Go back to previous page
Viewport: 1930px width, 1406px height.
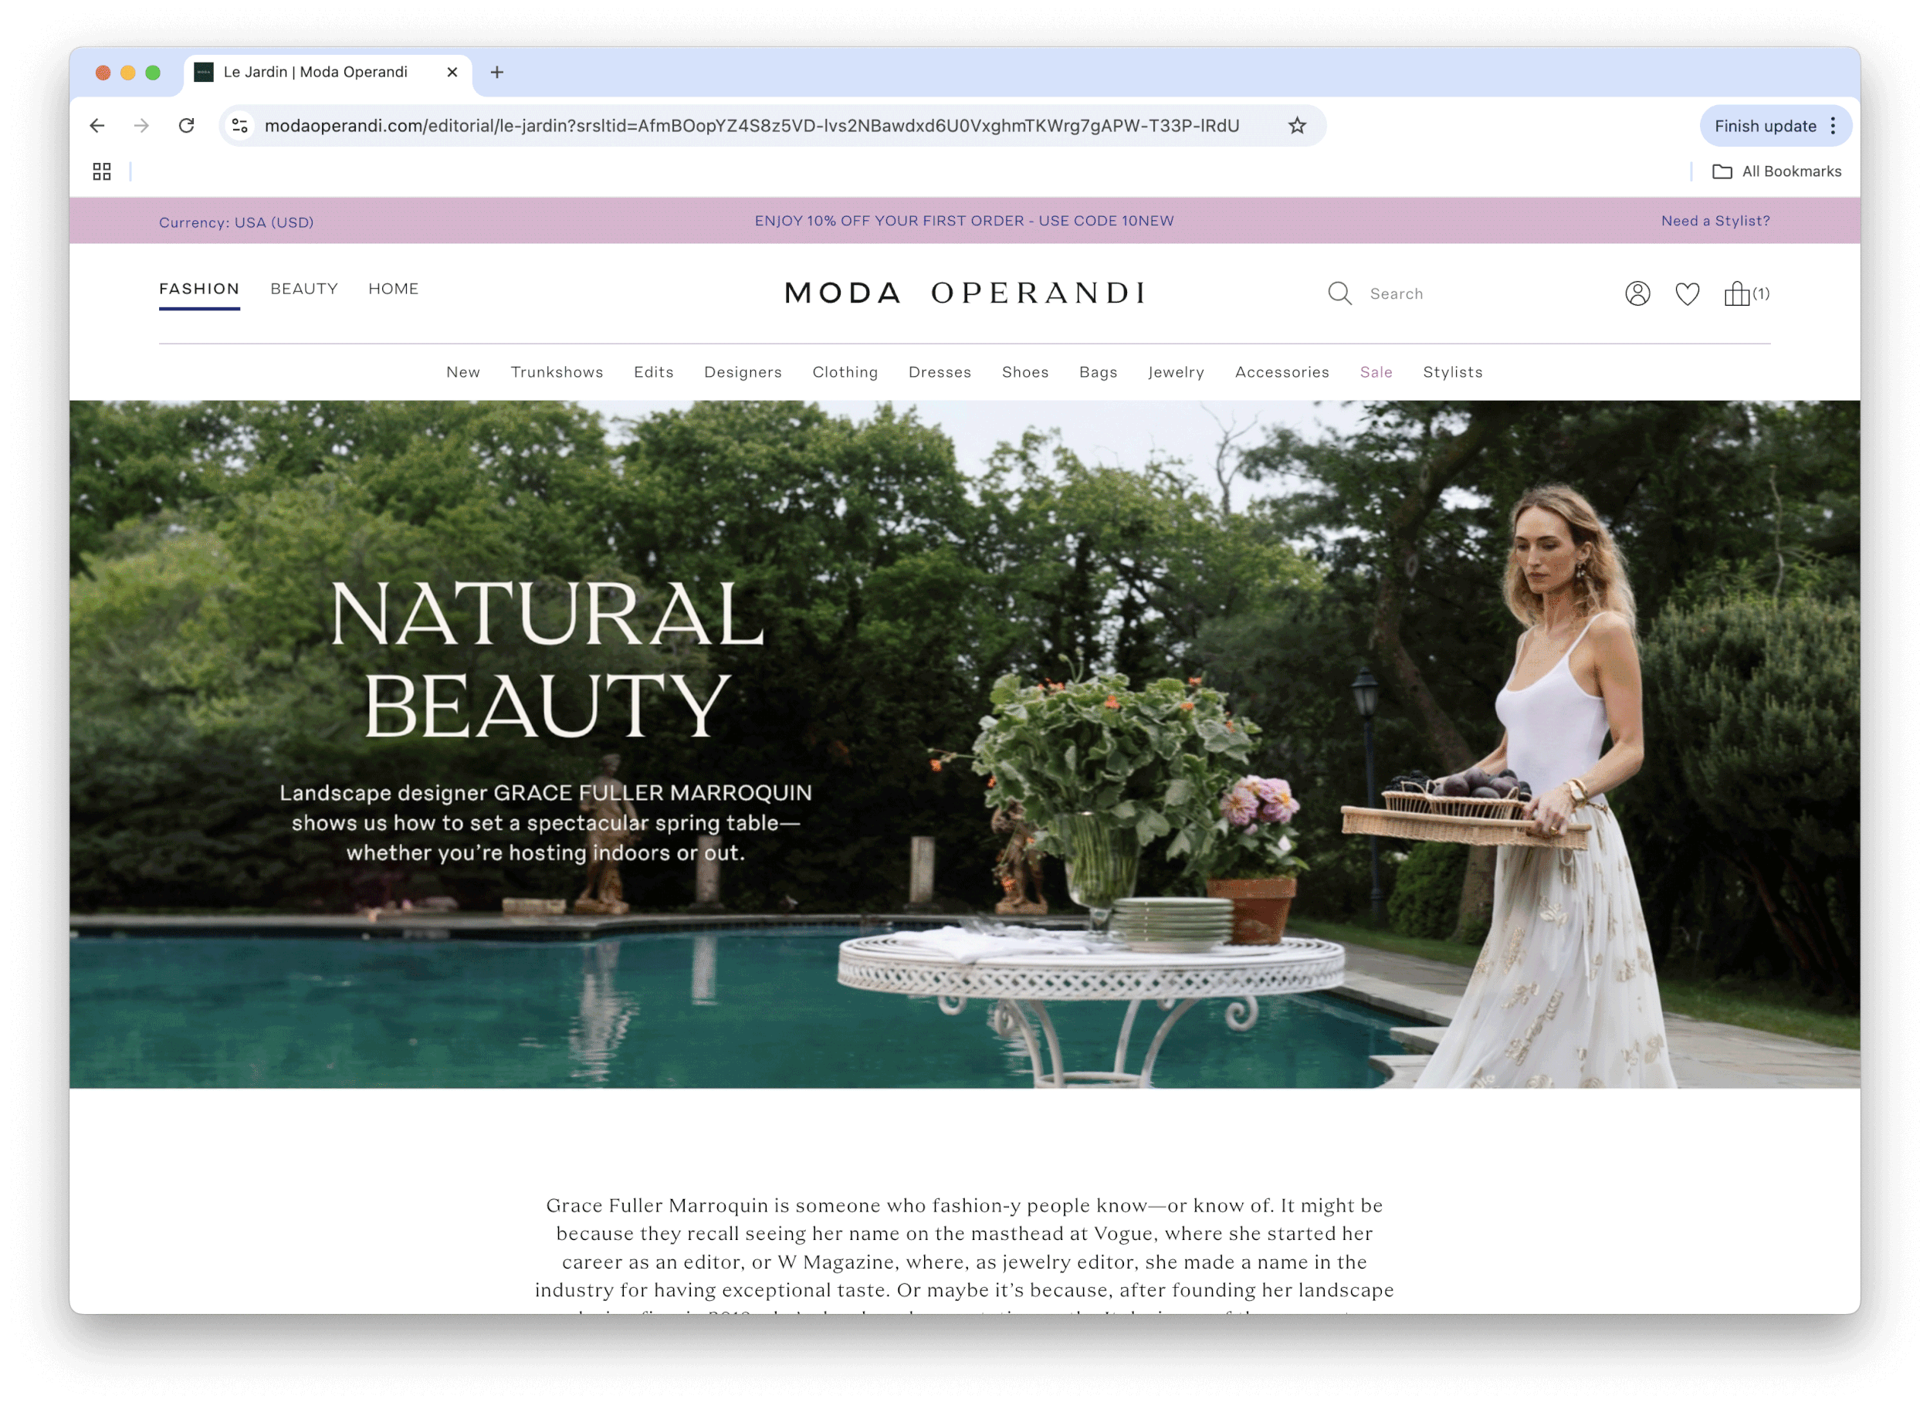tap(97, 126)
